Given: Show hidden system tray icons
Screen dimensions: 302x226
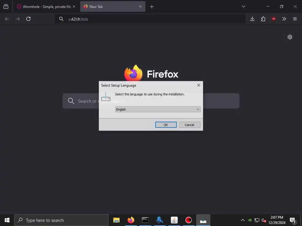Looking at the screenshot, I should (243, 220).
